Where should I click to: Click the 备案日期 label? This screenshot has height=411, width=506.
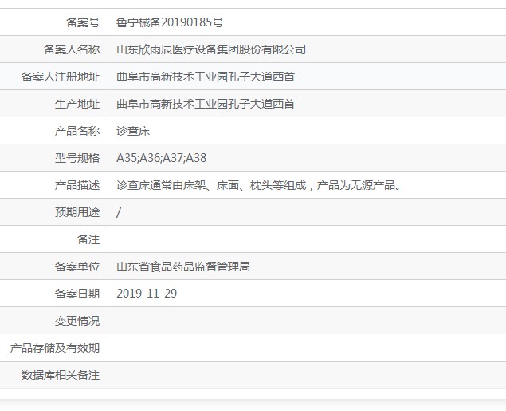pos(77,294)
